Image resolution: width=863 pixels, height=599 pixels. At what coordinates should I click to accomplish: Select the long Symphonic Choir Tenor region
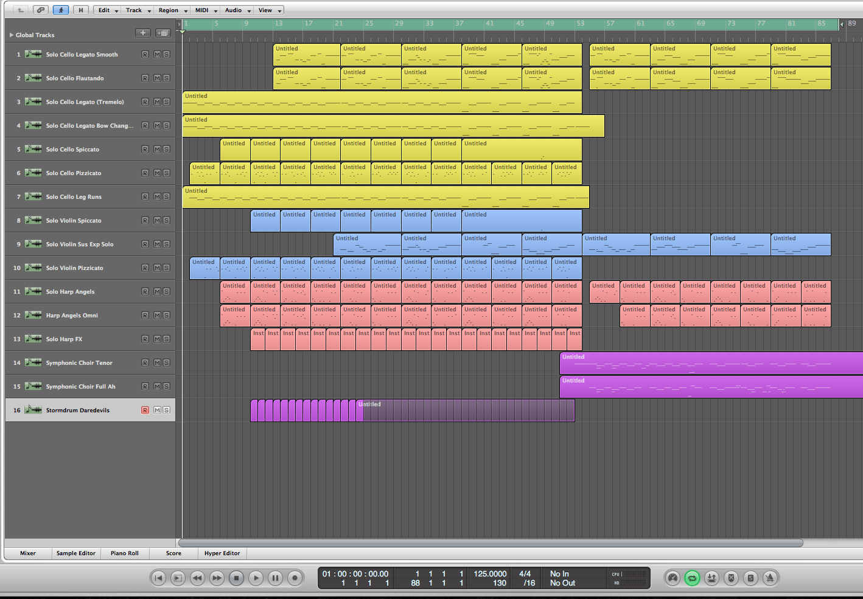click(x=711, y=362)
